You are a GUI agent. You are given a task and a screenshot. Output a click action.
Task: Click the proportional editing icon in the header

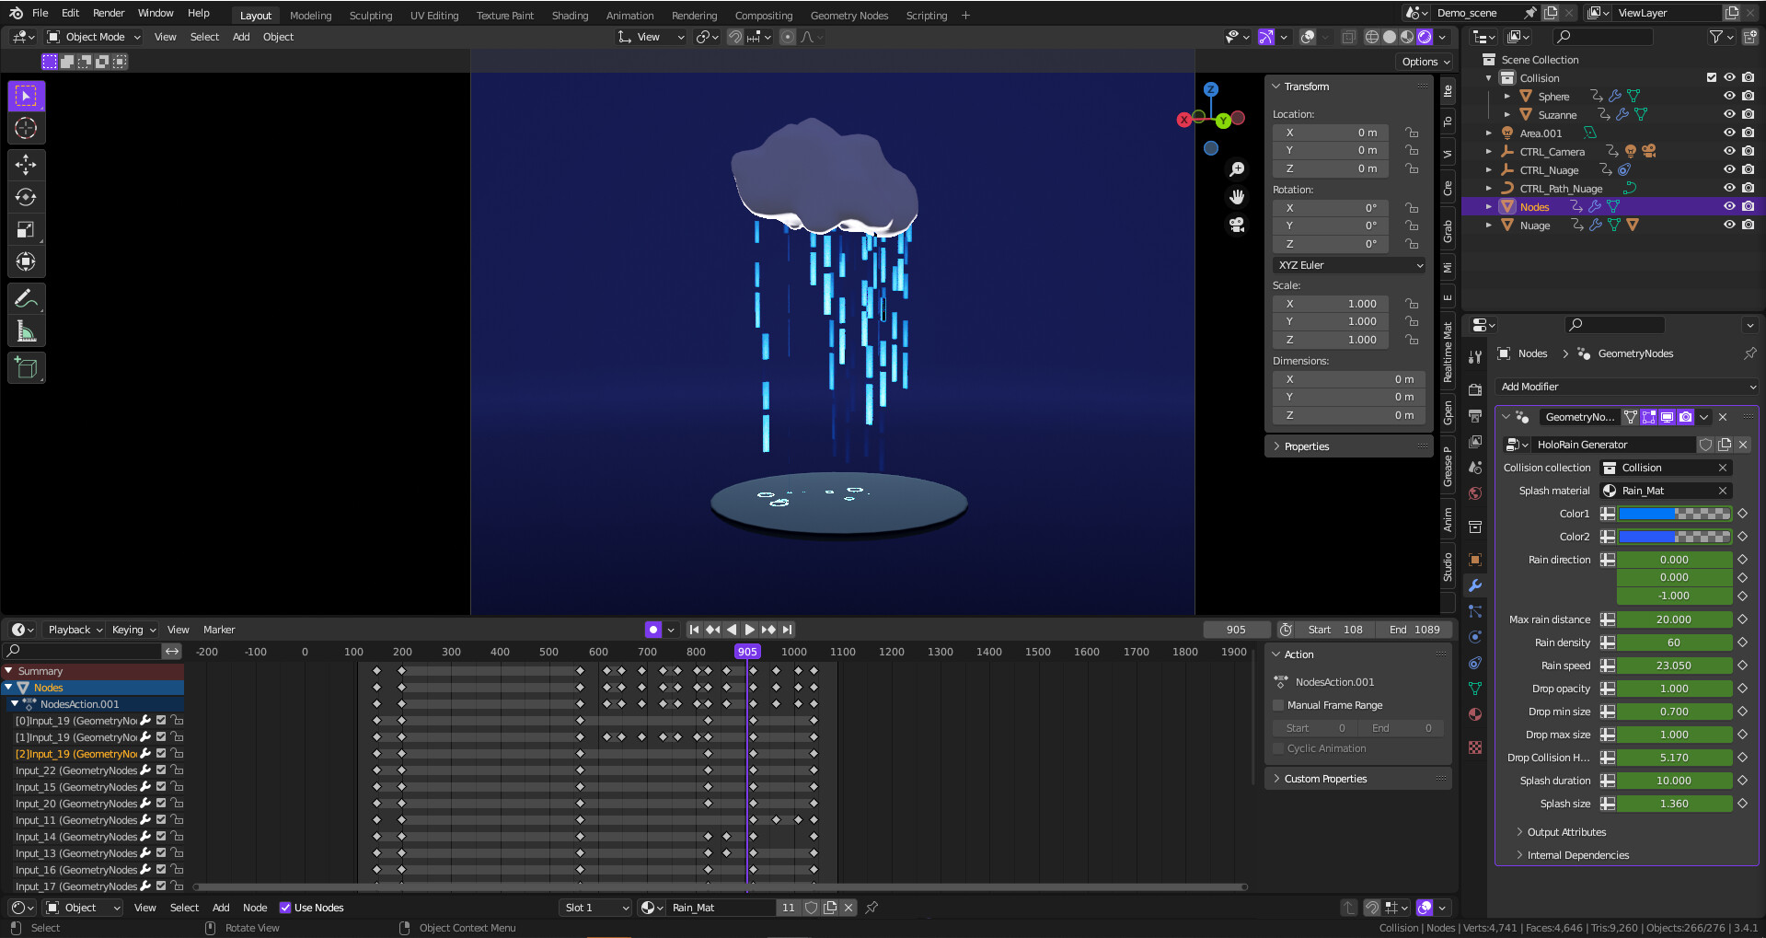[788, 37]
